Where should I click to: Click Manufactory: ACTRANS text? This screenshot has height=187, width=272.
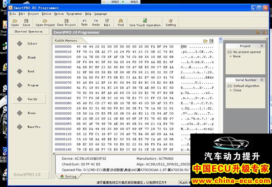click(155, 158)
